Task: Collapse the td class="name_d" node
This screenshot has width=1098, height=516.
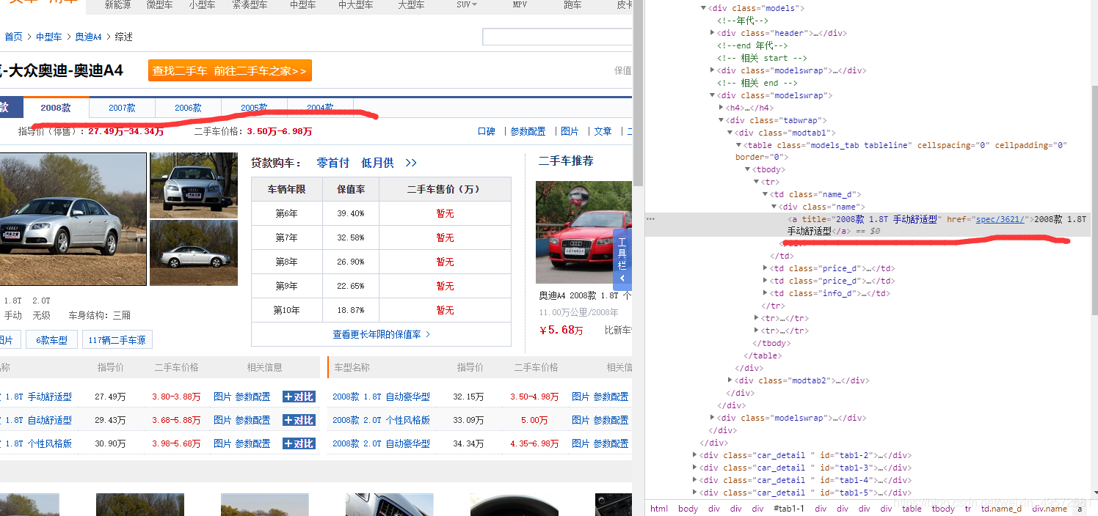Action: click(765, 194)
